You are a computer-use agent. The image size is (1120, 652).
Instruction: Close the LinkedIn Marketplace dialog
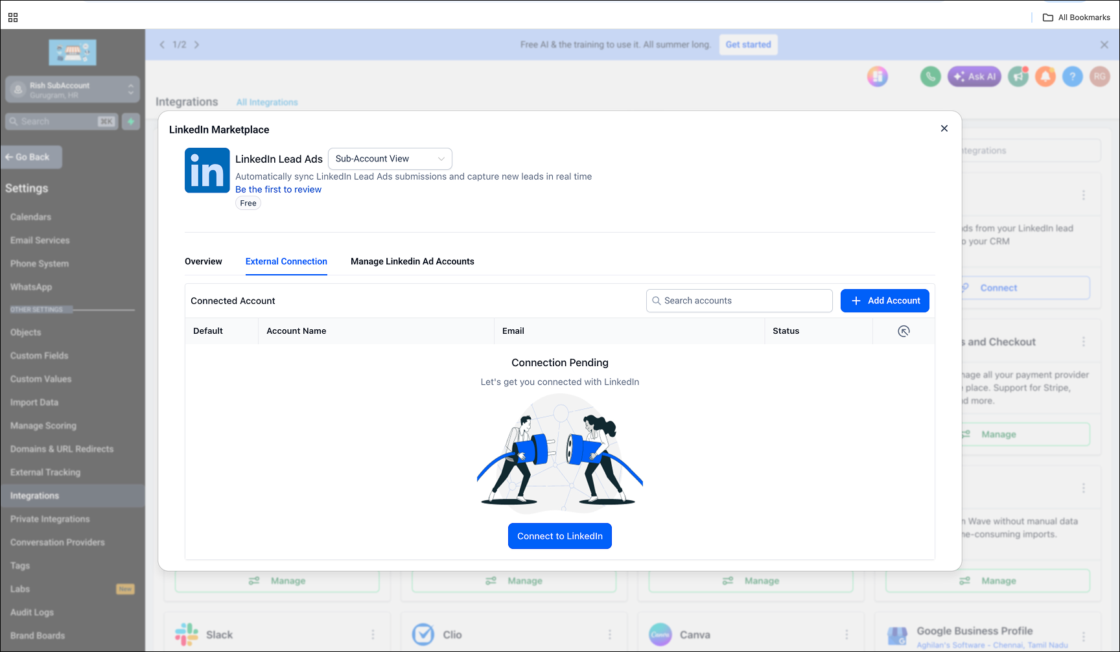[944, 128]
